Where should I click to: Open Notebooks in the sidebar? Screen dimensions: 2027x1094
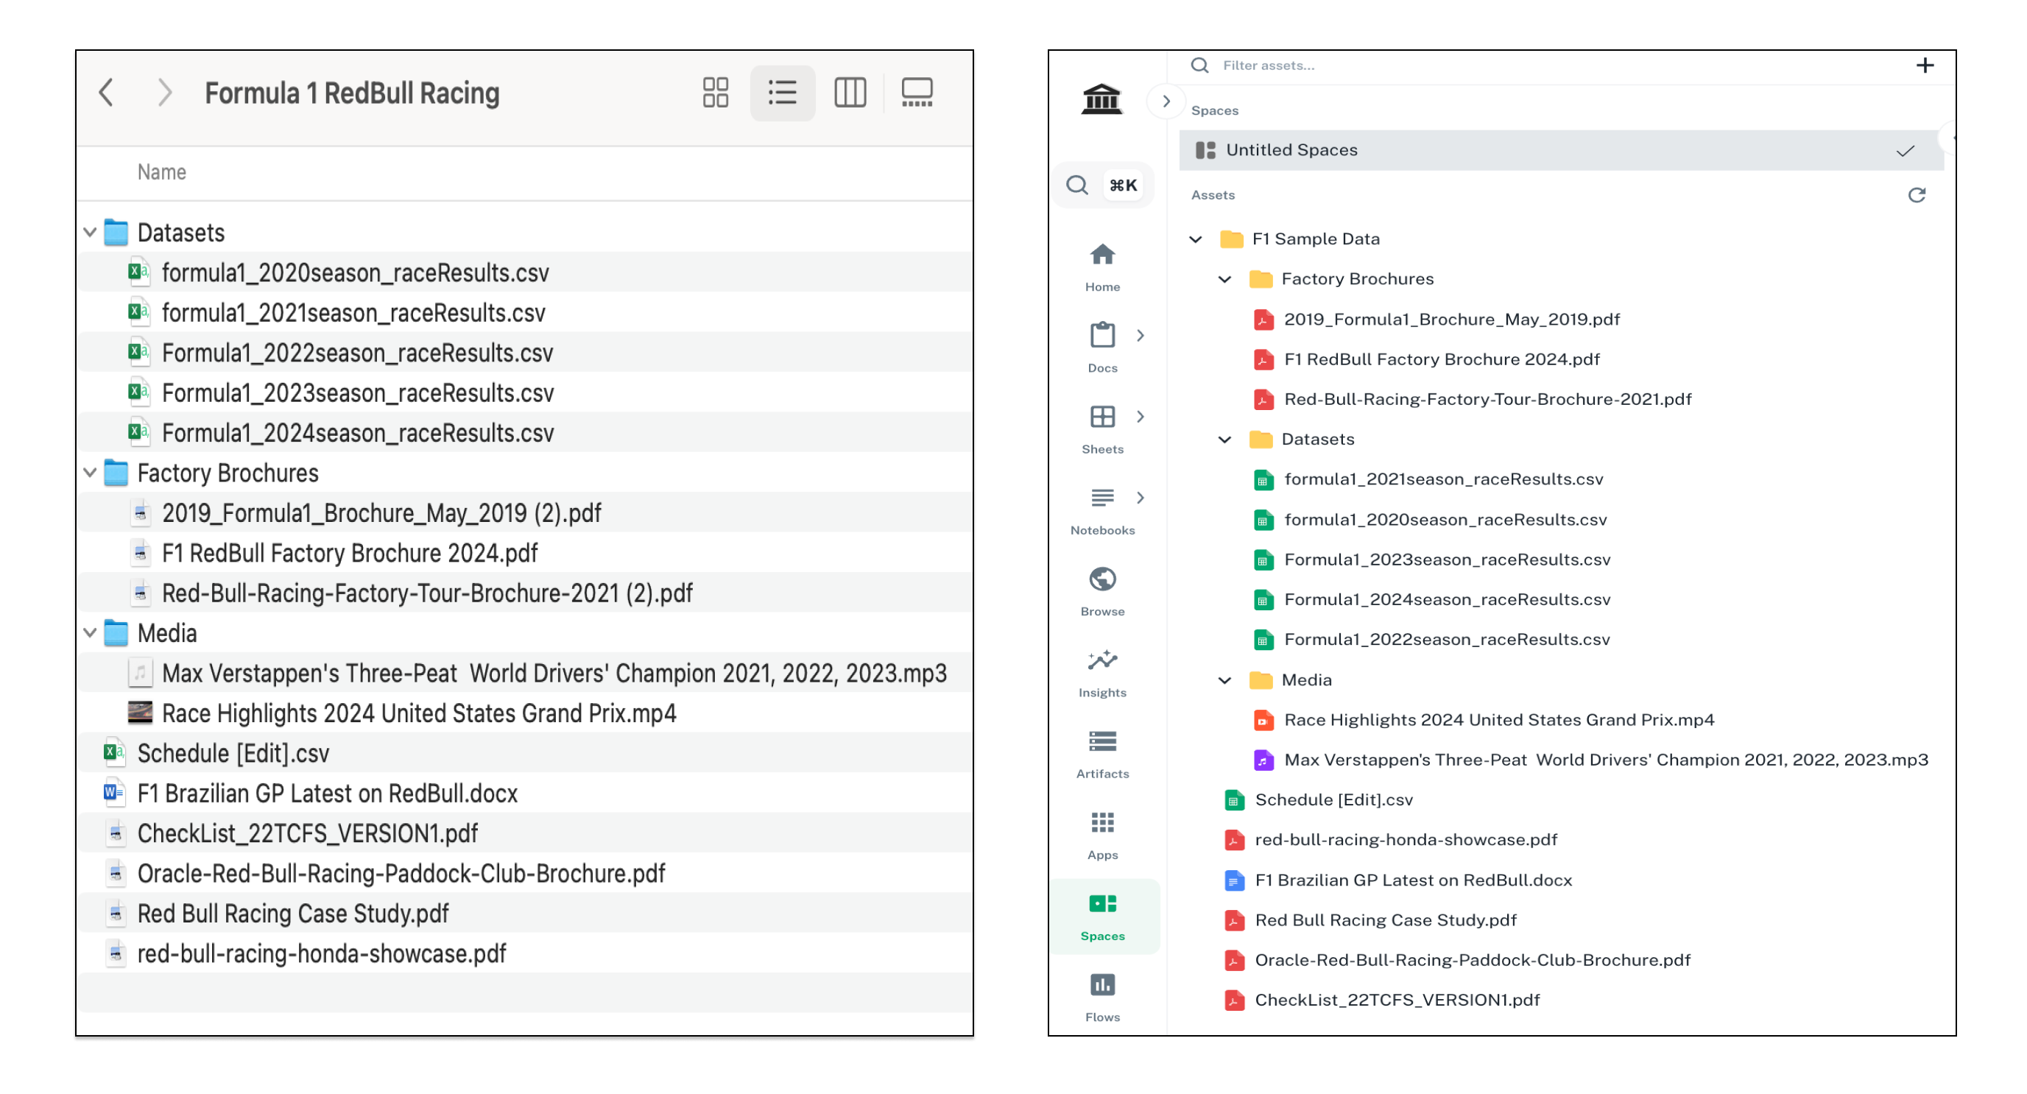click(x=1102, y=510)
